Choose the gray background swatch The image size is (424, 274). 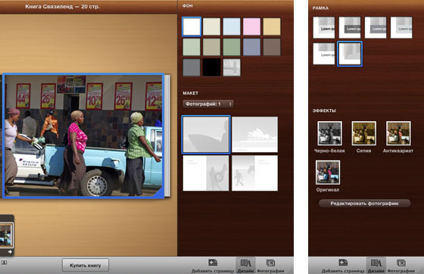192,67
